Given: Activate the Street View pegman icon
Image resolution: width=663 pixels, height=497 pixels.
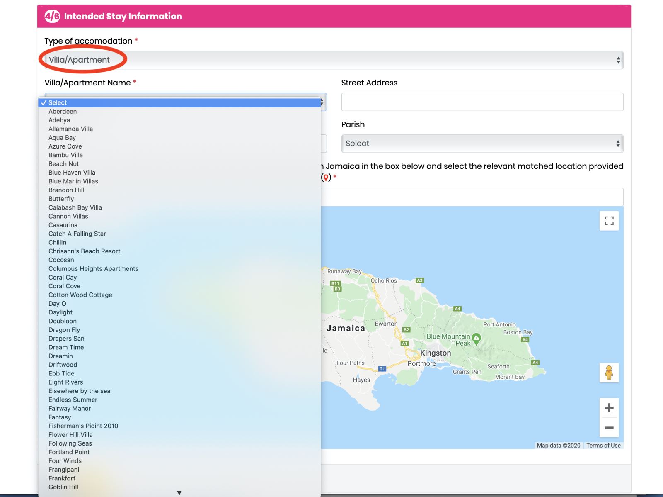Looking at the screenshot, I should 609,373.
